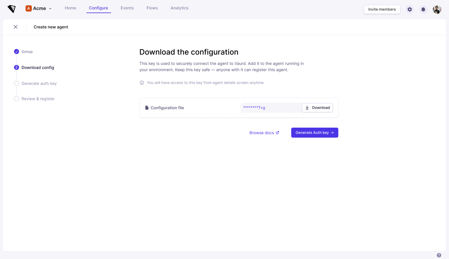
Task: Select the Review & register step
Action: pos(38,99)
